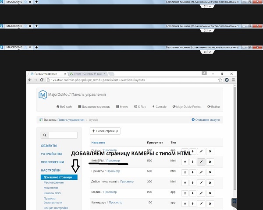
Task: Bookmark page with star icon
Action: [x=220, y=80]
